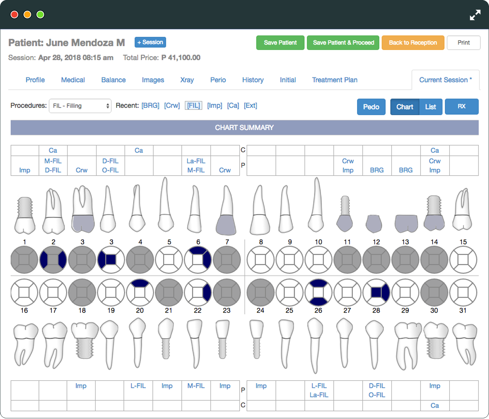The image size is (489, 419).
Task: Select the surface circle for tooth 6
Action: coord(198,260)
